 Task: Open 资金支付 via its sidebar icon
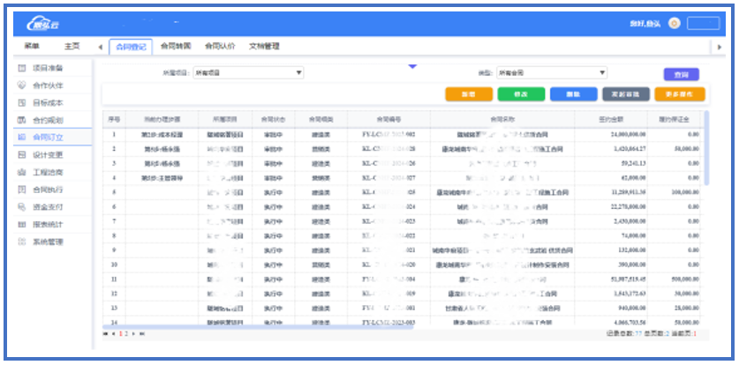22,206
